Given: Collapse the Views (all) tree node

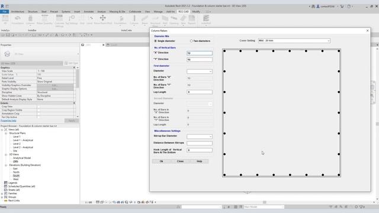Looking at the screenshot, I should pos(2,130).
